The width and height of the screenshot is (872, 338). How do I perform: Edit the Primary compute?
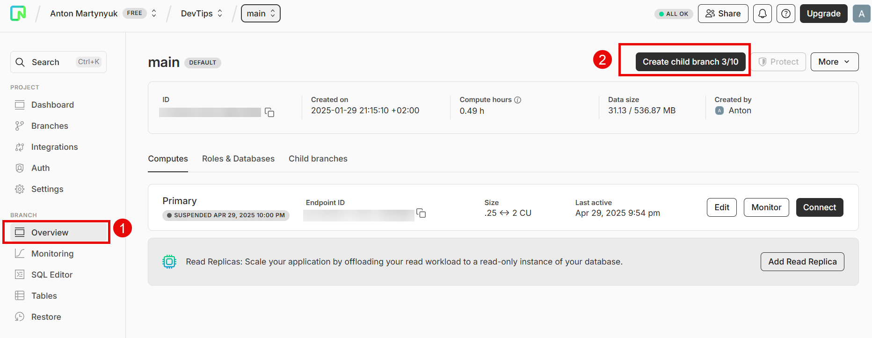tap(722, 207)
